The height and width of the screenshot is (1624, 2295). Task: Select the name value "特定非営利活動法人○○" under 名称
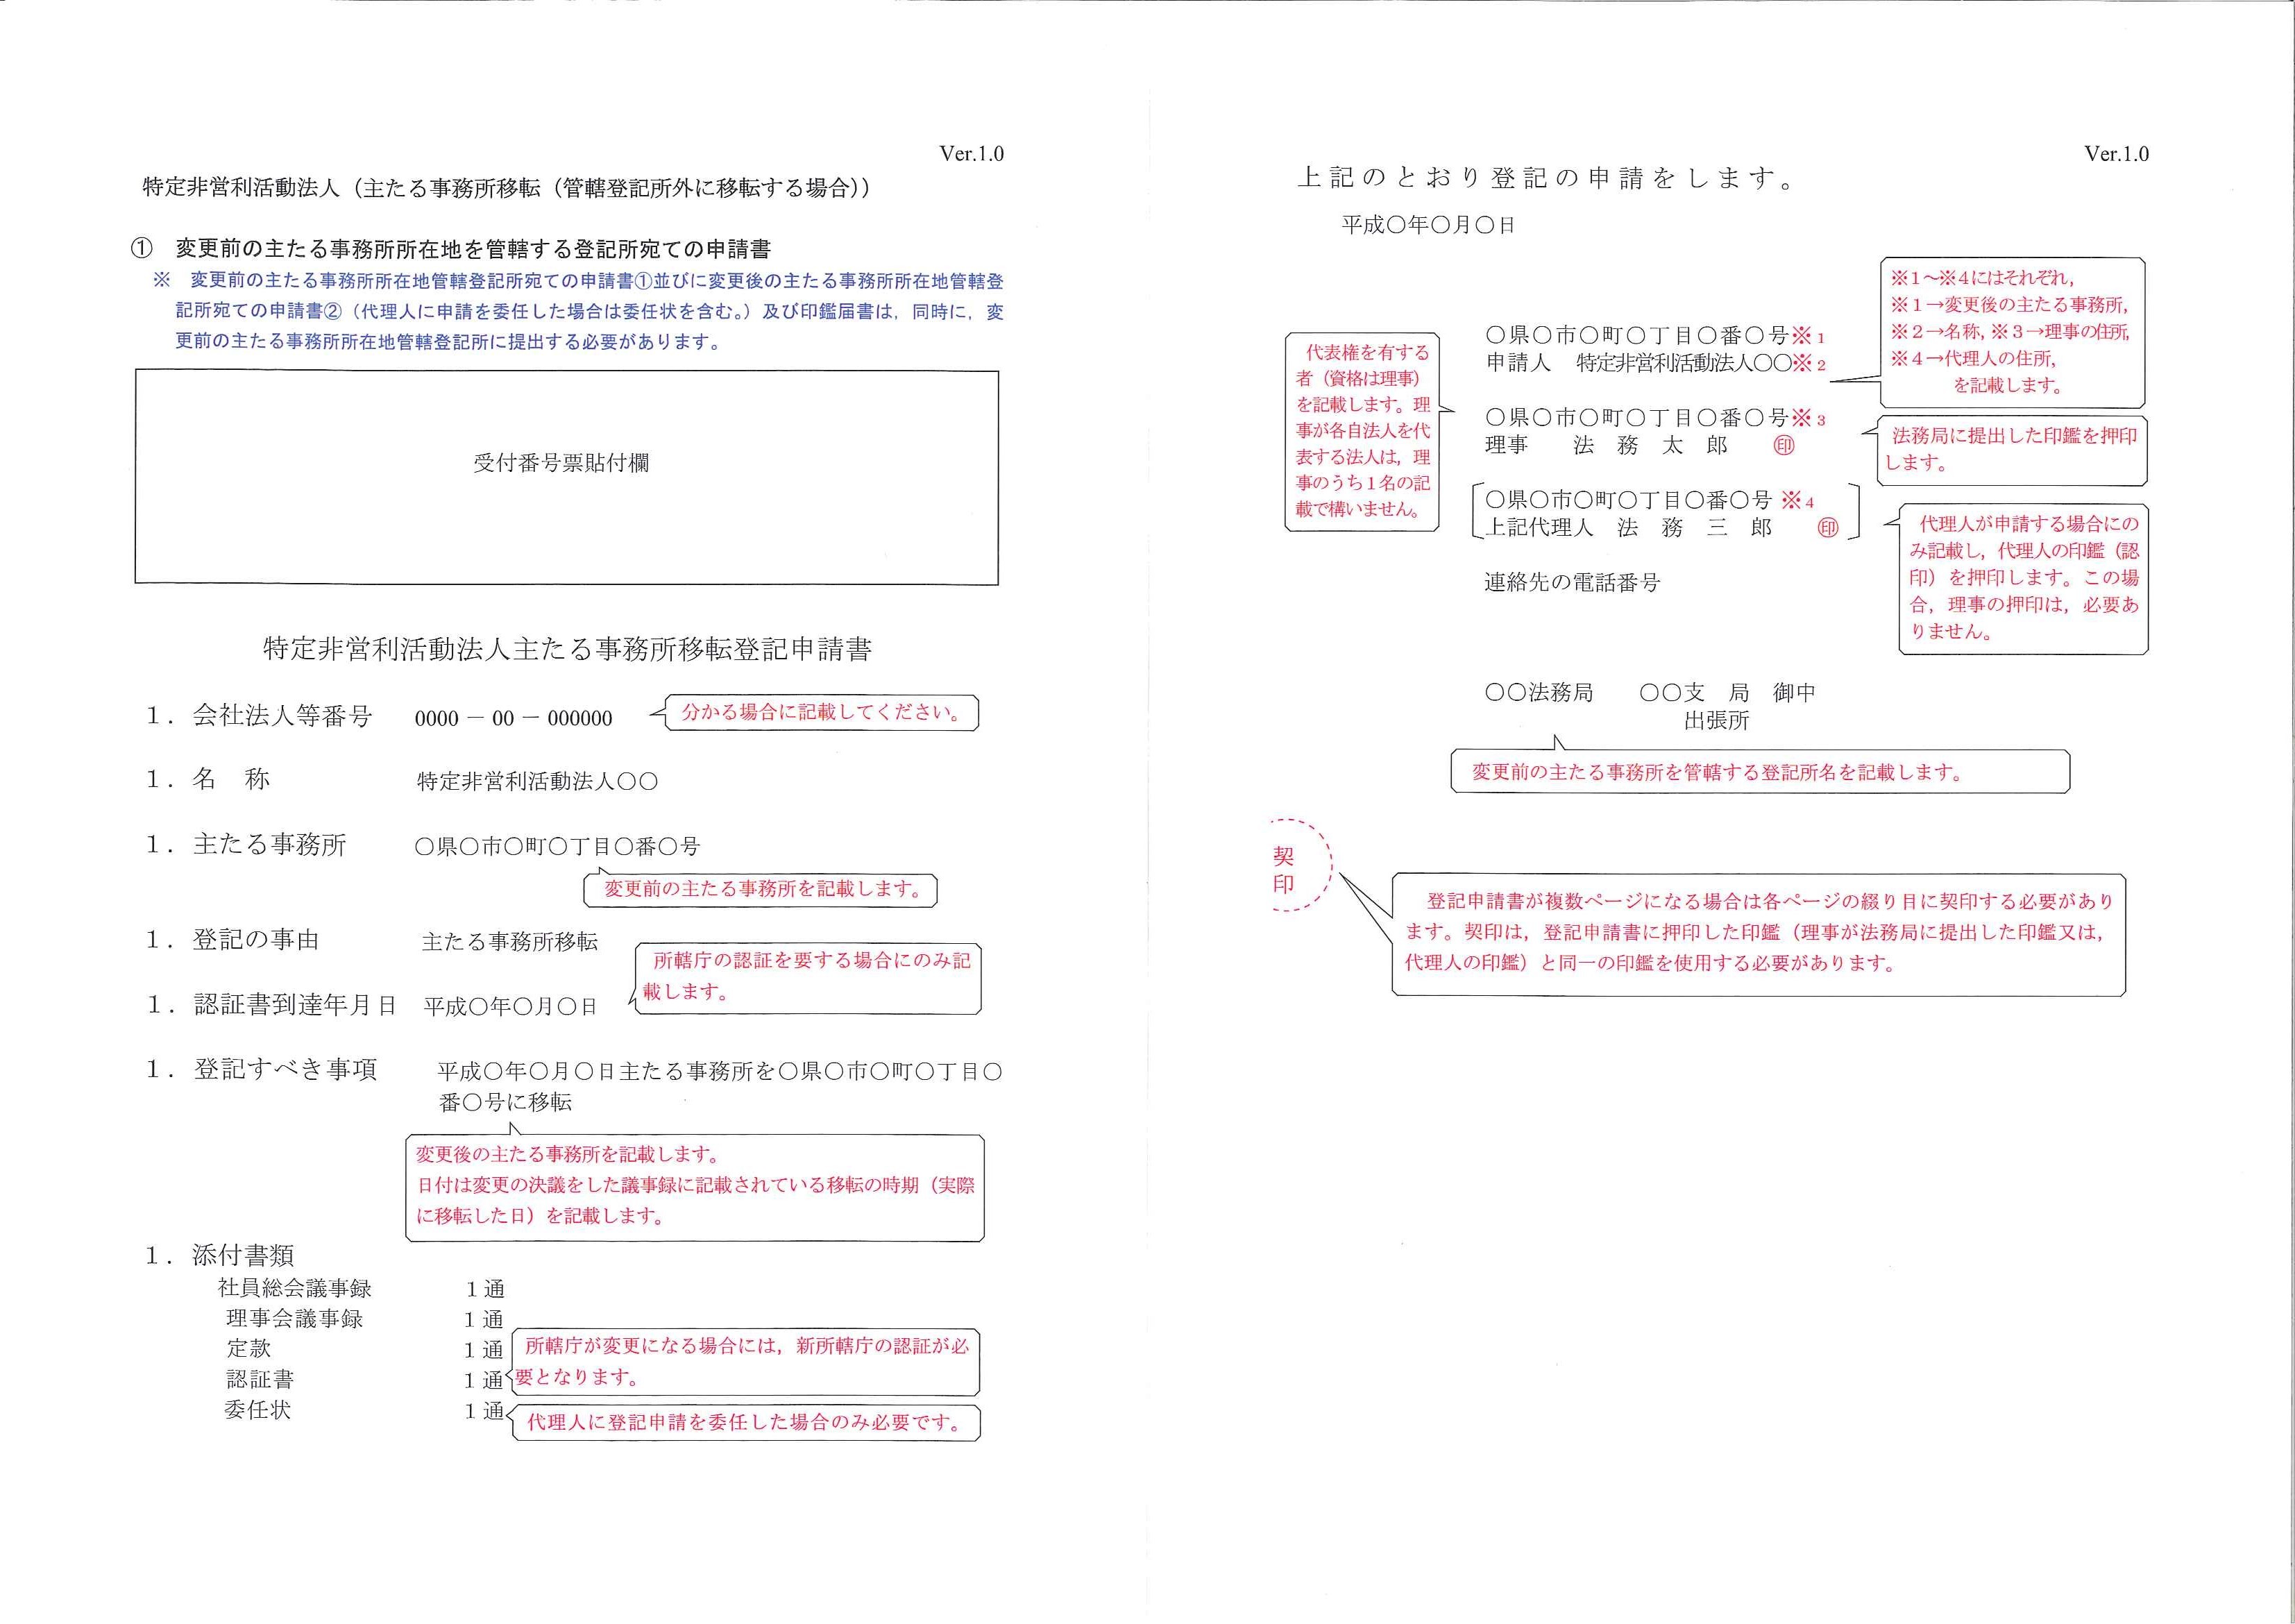point(538,782)
